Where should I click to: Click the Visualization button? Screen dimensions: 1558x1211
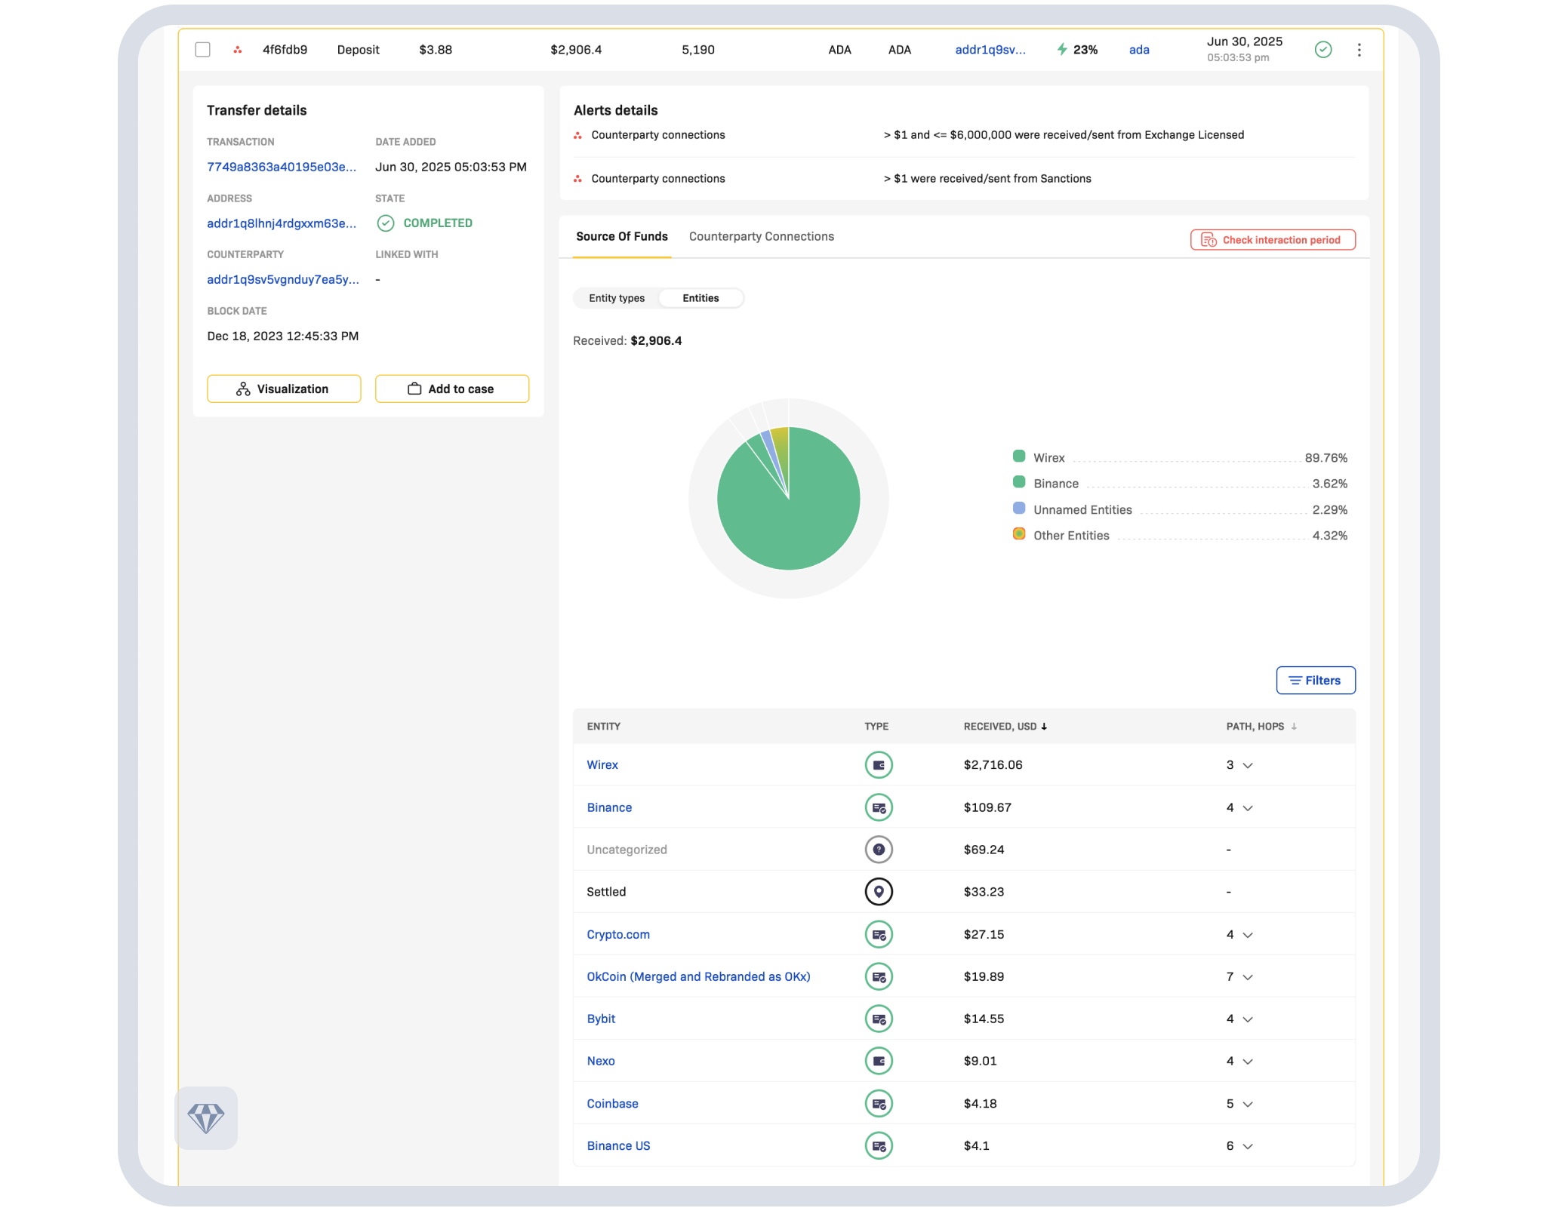284,389
